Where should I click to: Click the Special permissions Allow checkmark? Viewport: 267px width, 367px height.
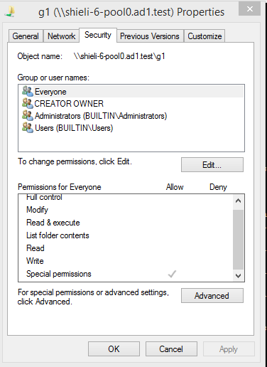click(172, 274)
